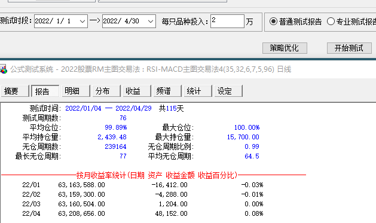The image size is (376, 223).
Task: Click the 22/03 month row label
Action: 31,204
